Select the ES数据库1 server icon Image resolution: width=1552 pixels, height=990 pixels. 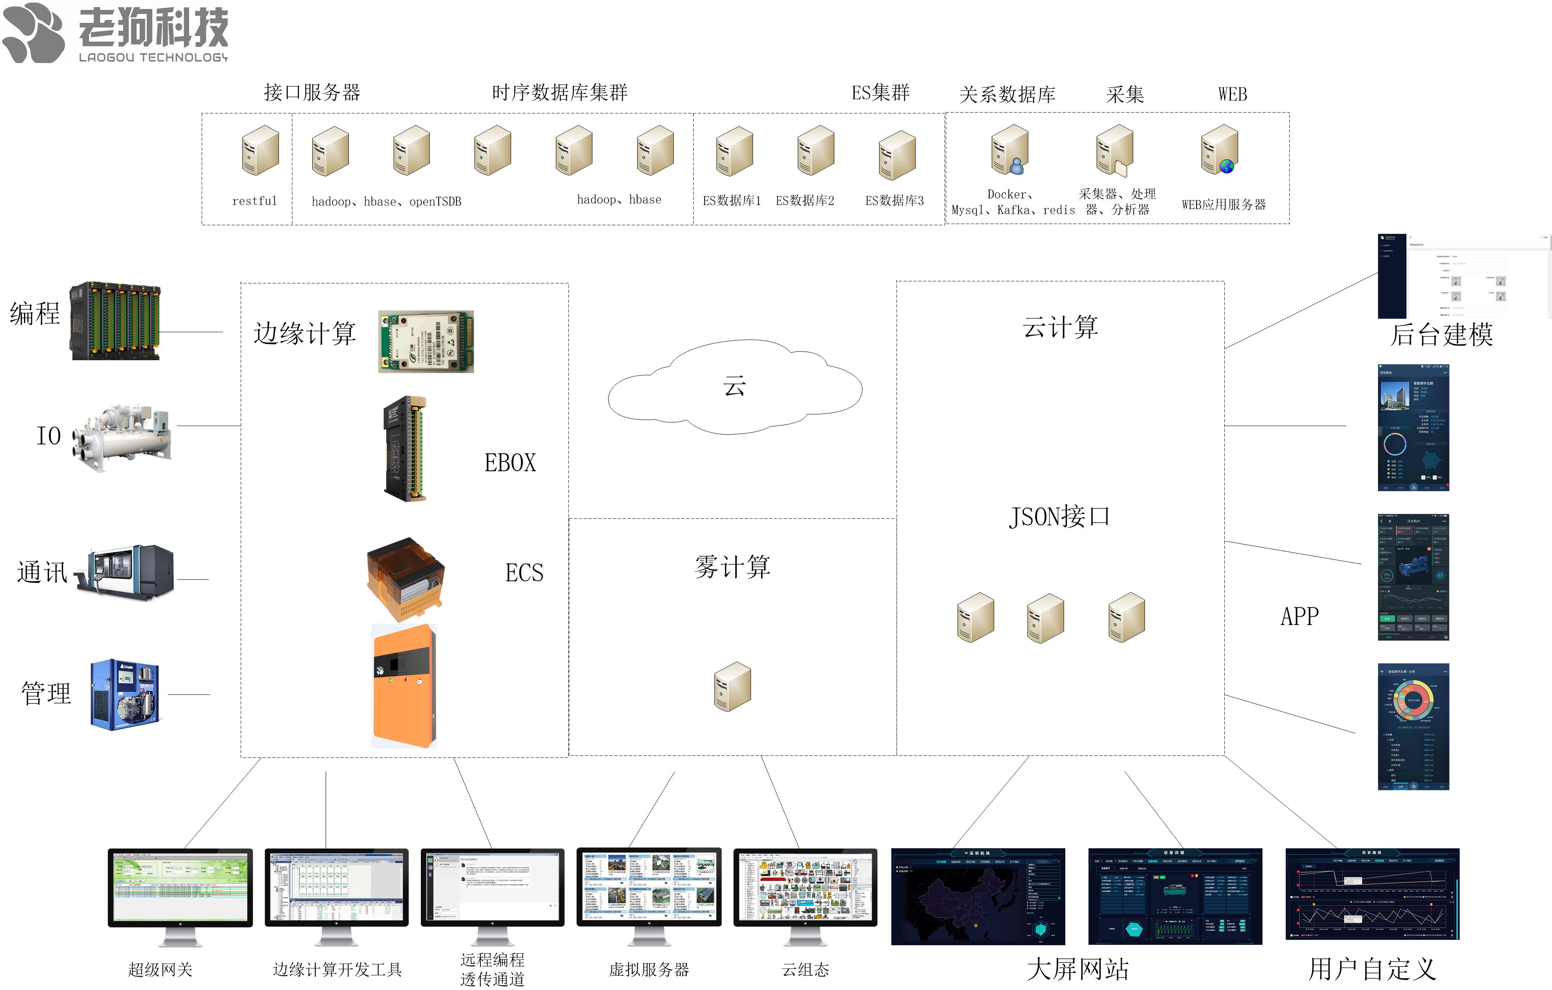pyautogui.click(x=734, y=152)
